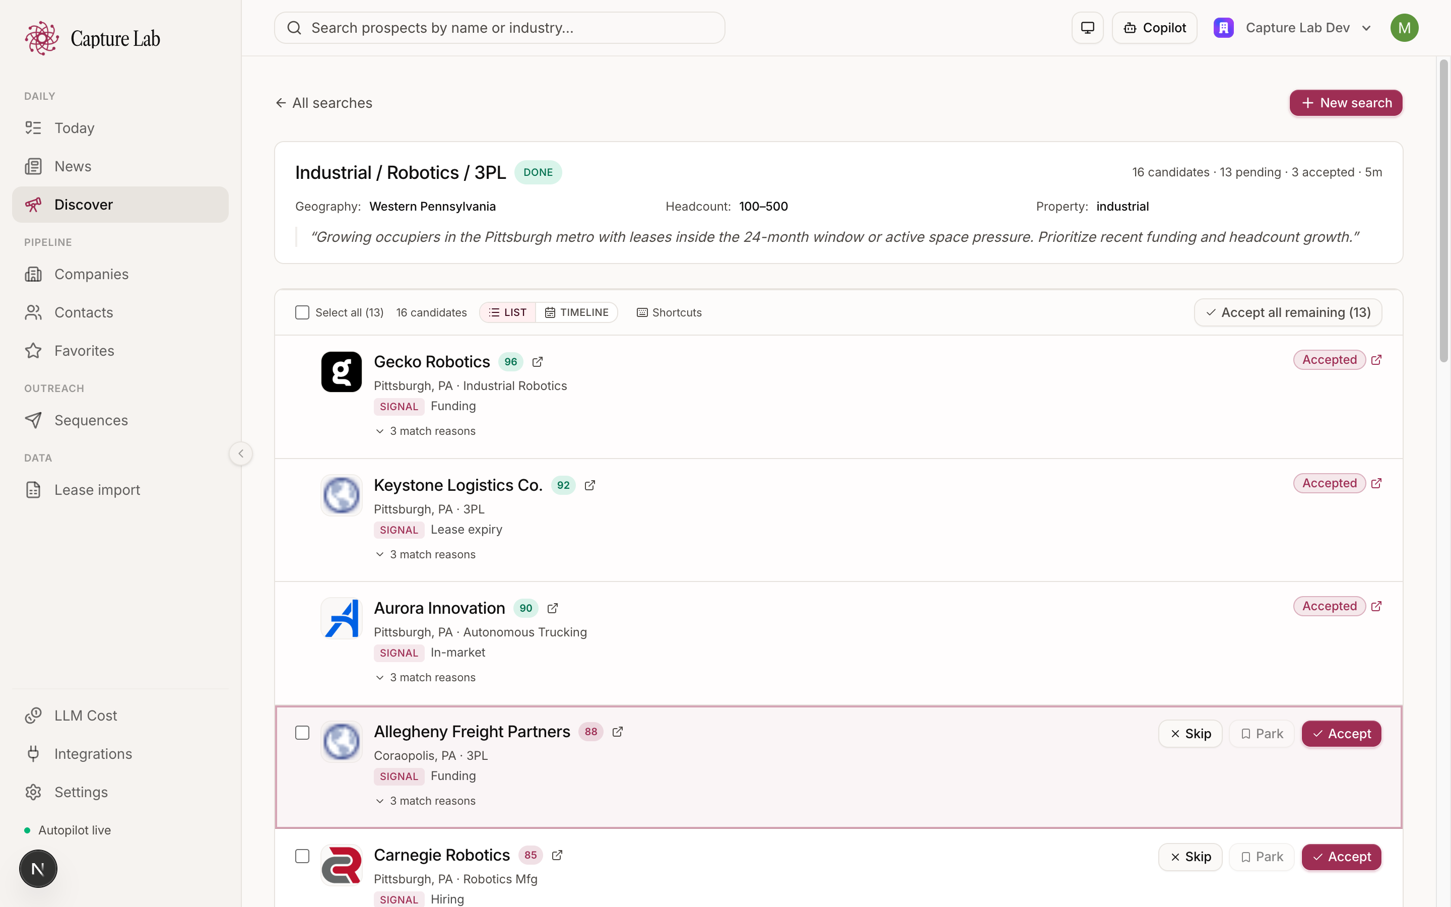Click the page vertical scrollbar
This screenshot has height=907, width=1451.
pyautogui.click(x=1443, y=210)
